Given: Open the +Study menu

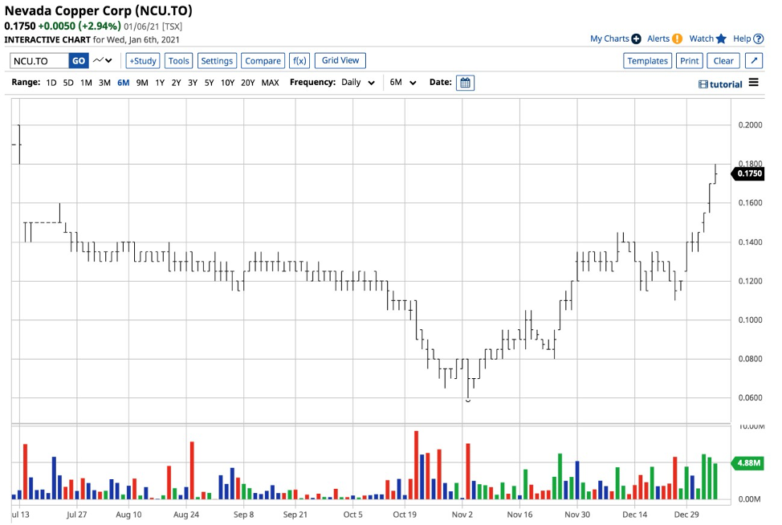Looking at the screenshot, I should (x=143, y=61).
